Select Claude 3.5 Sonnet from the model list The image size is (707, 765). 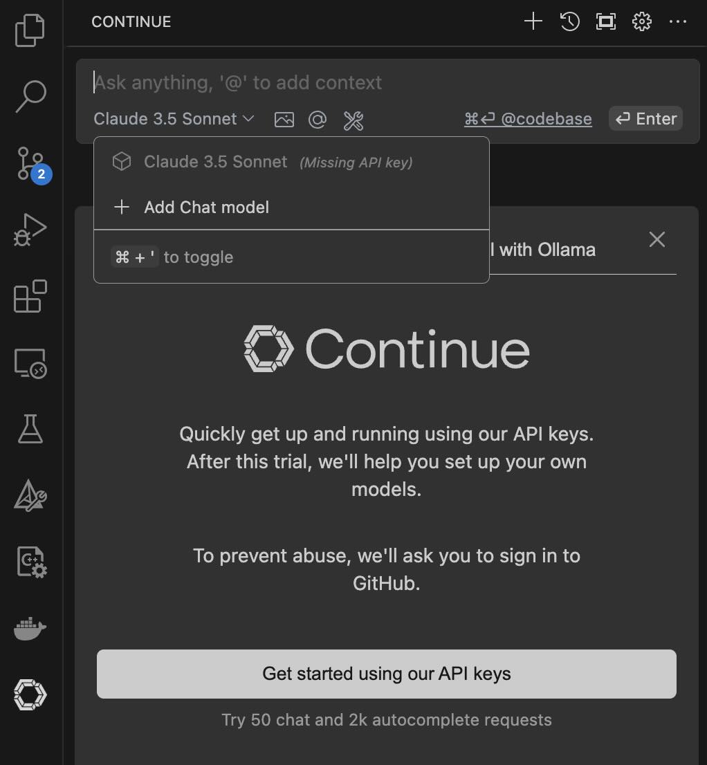click(x=291, y=161)
